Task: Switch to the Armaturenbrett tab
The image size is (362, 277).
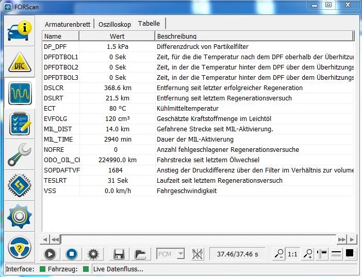Action: (x=68, y=24)
